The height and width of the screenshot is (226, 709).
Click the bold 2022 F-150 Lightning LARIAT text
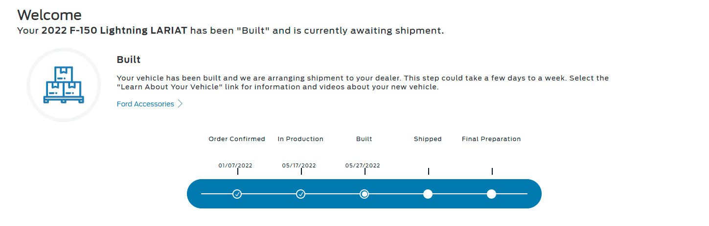[x=114, y=31]
